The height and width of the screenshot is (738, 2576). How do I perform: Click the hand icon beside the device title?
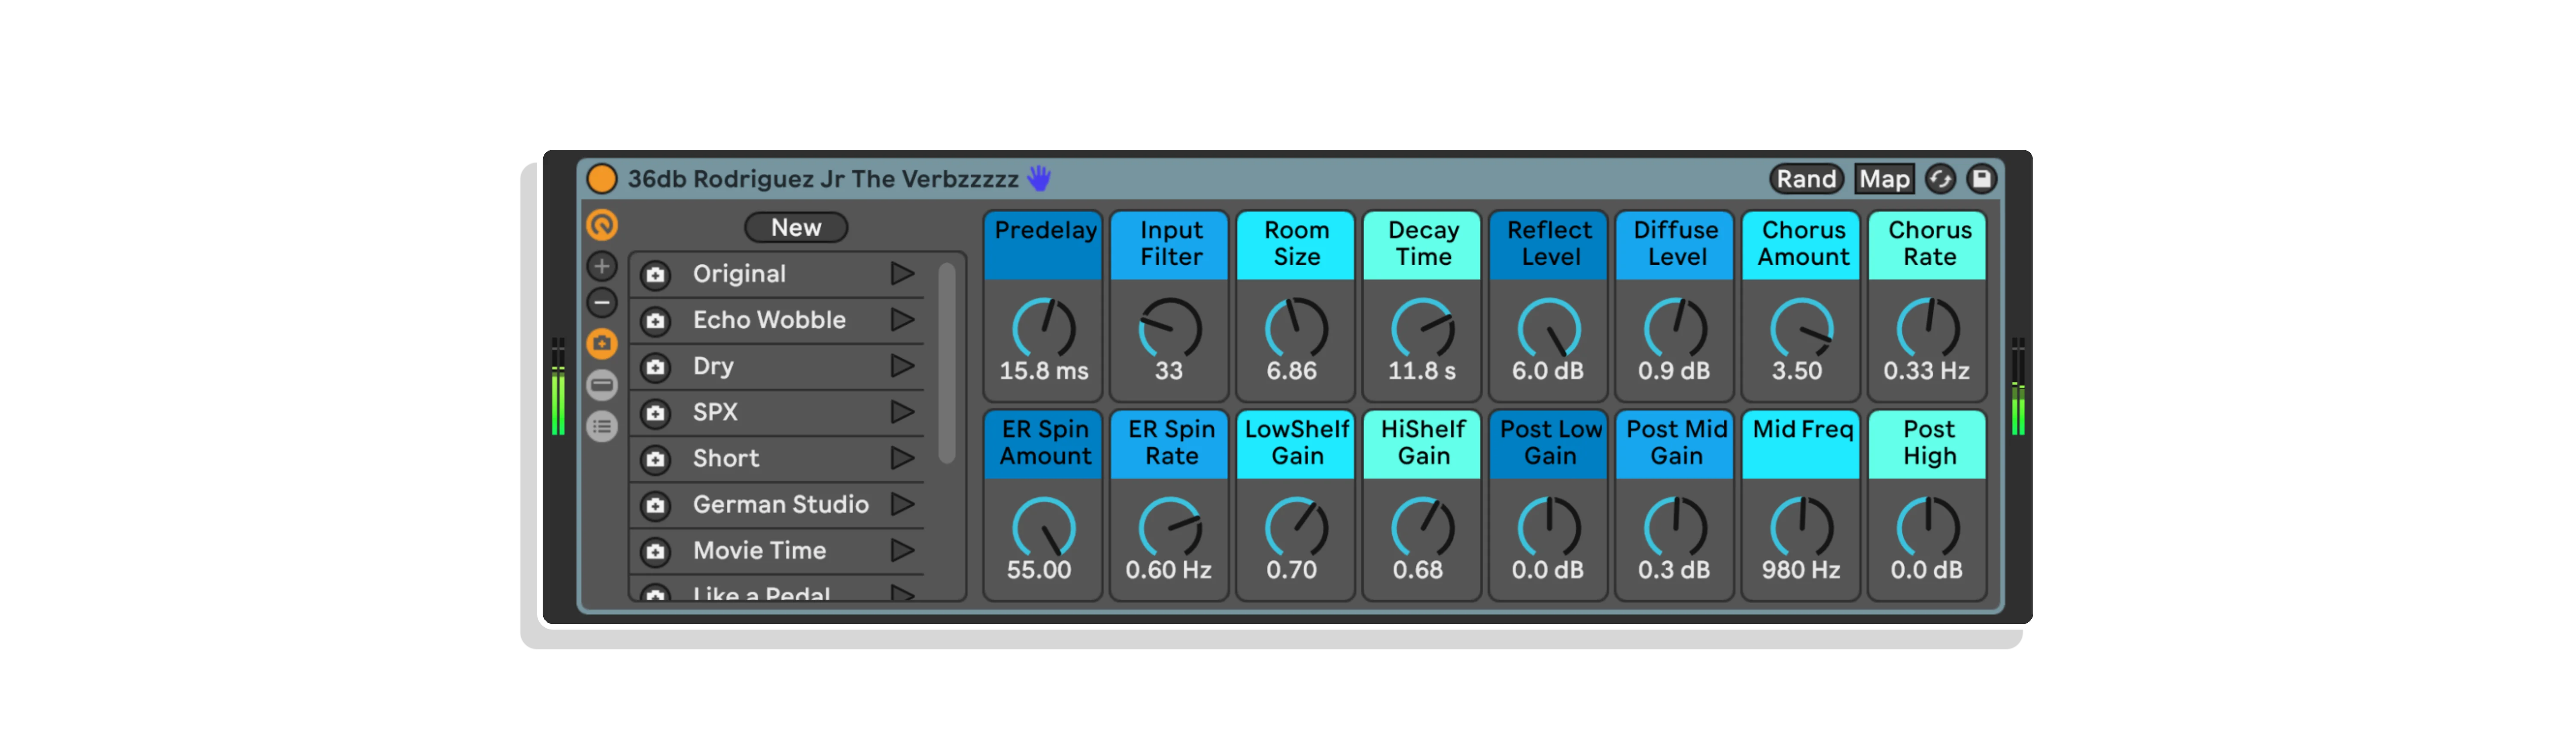[1039, 179]
